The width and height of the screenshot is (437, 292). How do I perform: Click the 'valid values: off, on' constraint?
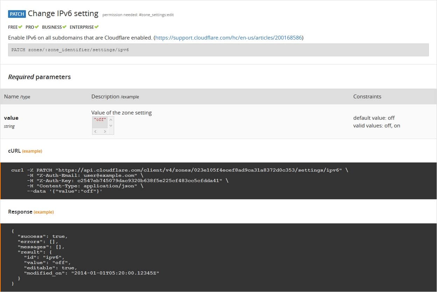click(377, 126)
